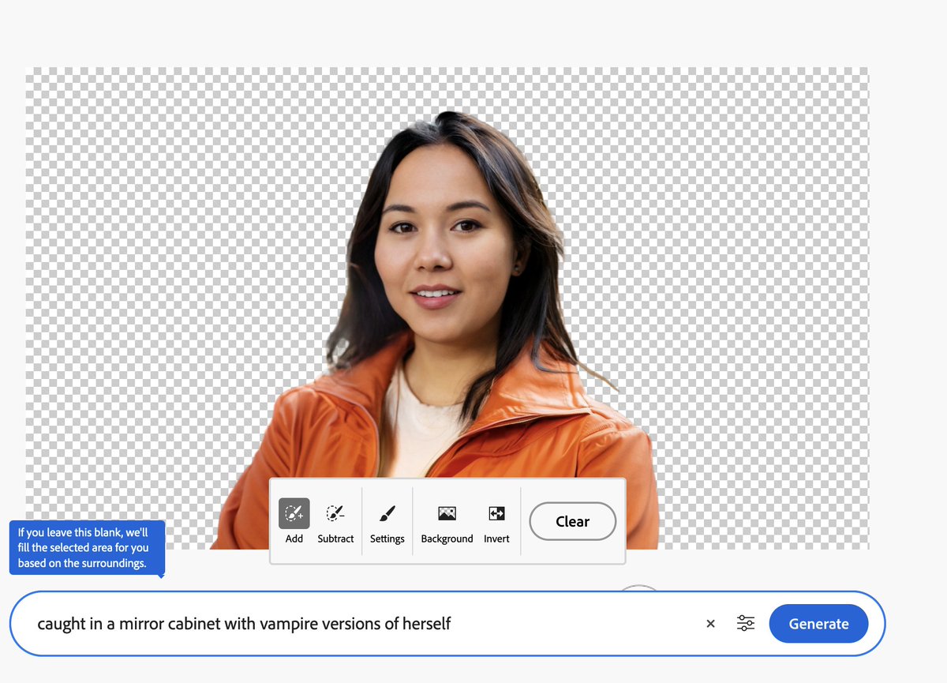Image resolution: width=947 pixels, height=683 pixels.
Task: Open prompt settings sliders icon
Action: pyautogui.click(x=746, y=624)
